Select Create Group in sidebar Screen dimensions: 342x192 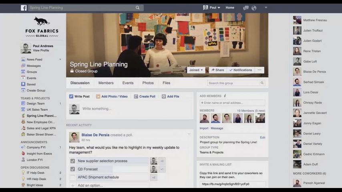[36, 90]
